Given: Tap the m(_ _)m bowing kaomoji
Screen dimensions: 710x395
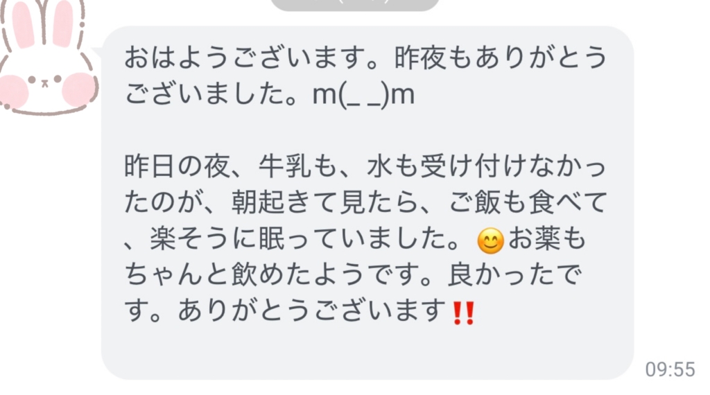Looking at the screenshot, I should click(363, 95).
